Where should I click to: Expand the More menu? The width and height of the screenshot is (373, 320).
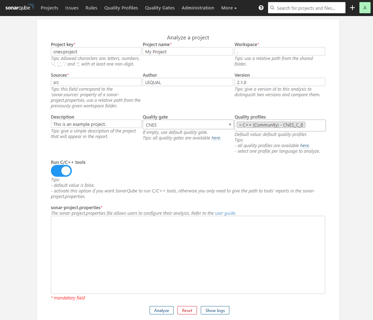pyautogui.click(x=229, y=8)
